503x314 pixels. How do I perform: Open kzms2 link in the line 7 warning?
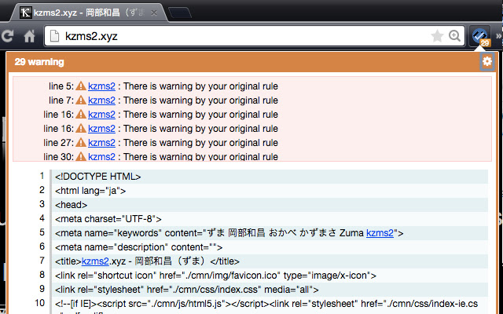tap(101, 100)
